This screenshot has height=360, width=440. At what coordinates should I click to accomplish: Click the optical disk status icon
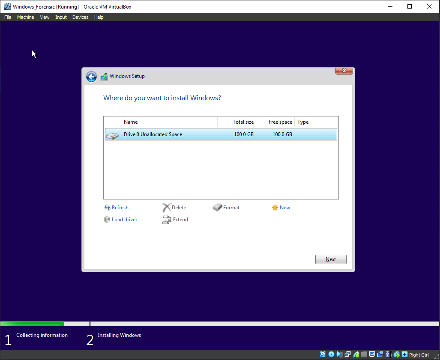tap(331, 354)
